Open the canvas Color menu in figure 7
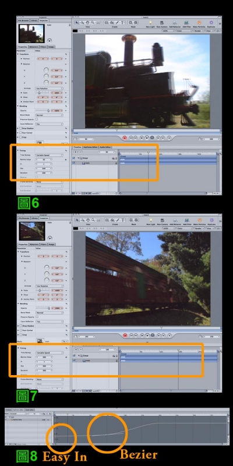The width and height of the screenshot is (233, 466). click(183, 228)
